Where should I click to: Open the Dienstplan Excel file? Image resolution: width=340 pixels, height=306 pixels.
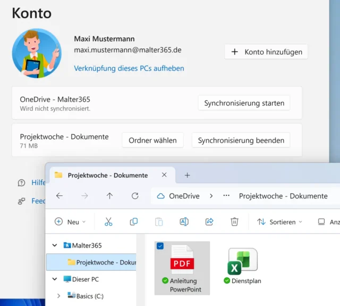242,266
